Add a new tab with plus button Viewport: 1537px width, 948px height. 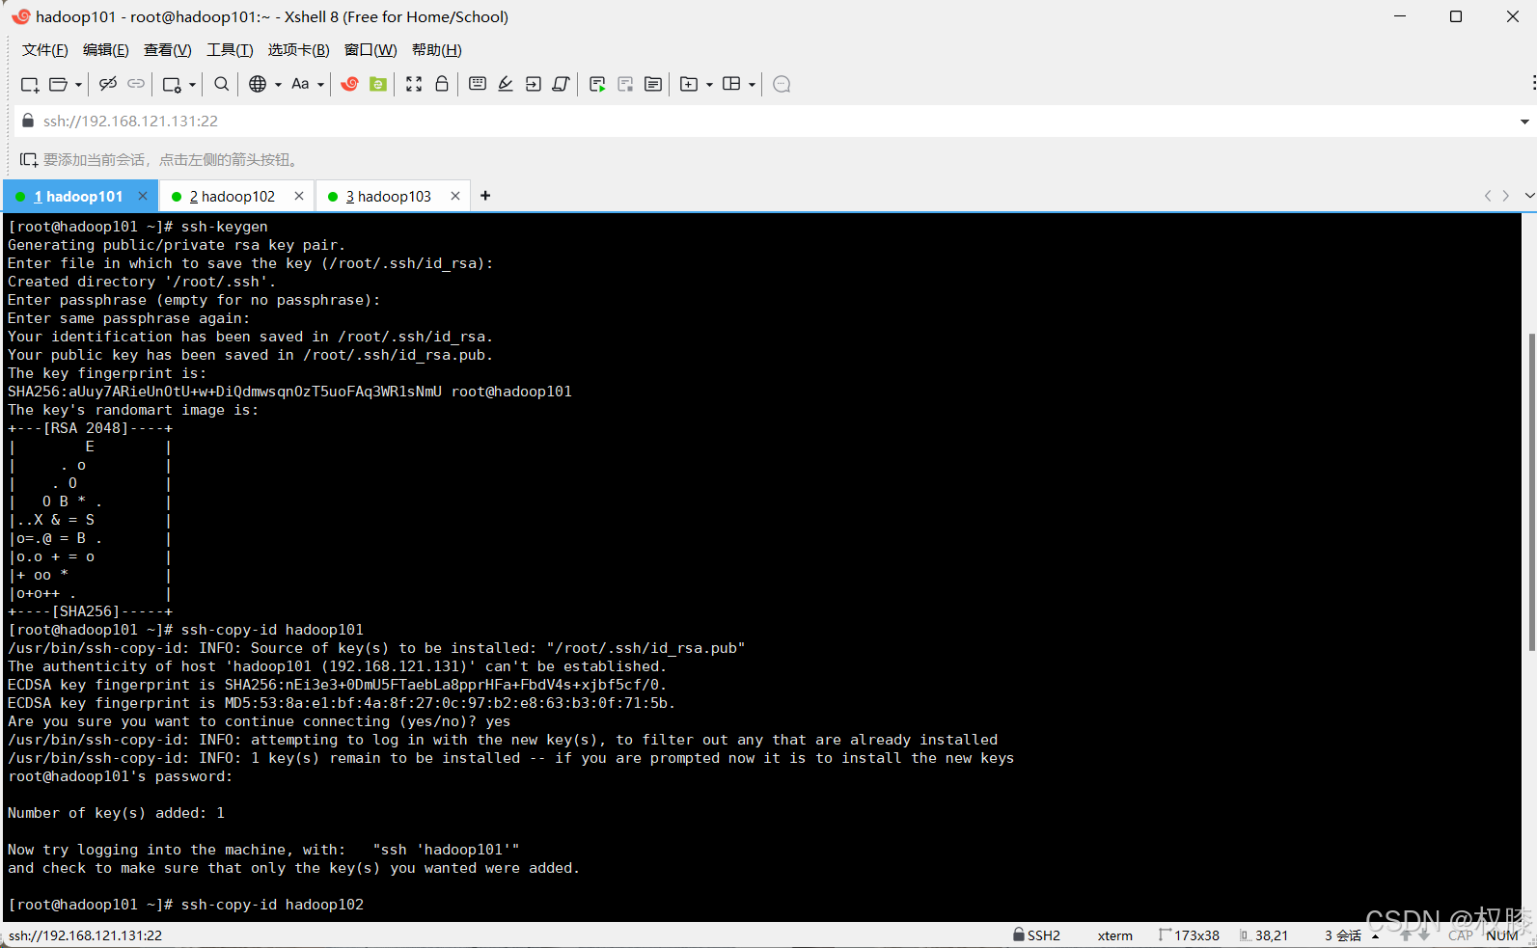pyautogui.click(x=485, y=196)
